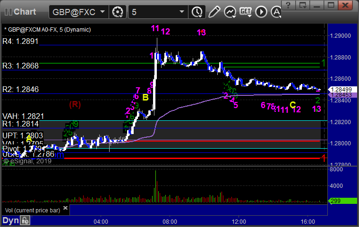359x227 pixels.
Task: Open the window pop-out options button
Action: click(302, 5)
